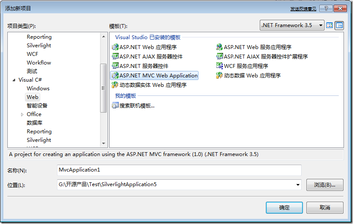Screen dimensions: 353x224
Task: Open the 发送反馈意见 link
Action: click(x=303, y=9)
